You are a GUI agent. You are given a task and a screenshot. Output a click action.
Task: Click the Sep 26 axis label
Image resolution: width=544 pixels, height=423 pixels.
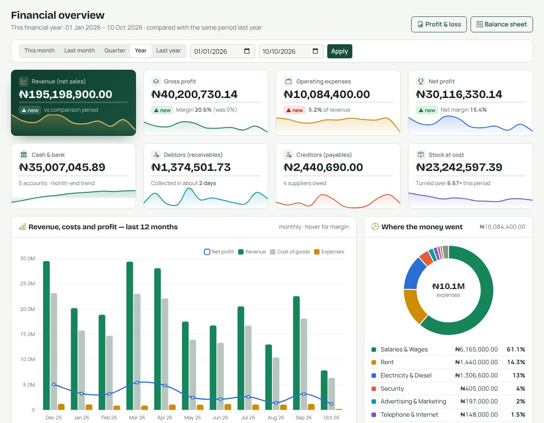coord(303,418)
